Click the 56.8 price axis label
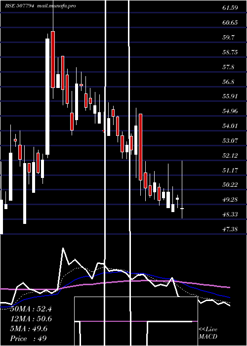Viewport: 247px width, 346px height. tap(228, 82)
